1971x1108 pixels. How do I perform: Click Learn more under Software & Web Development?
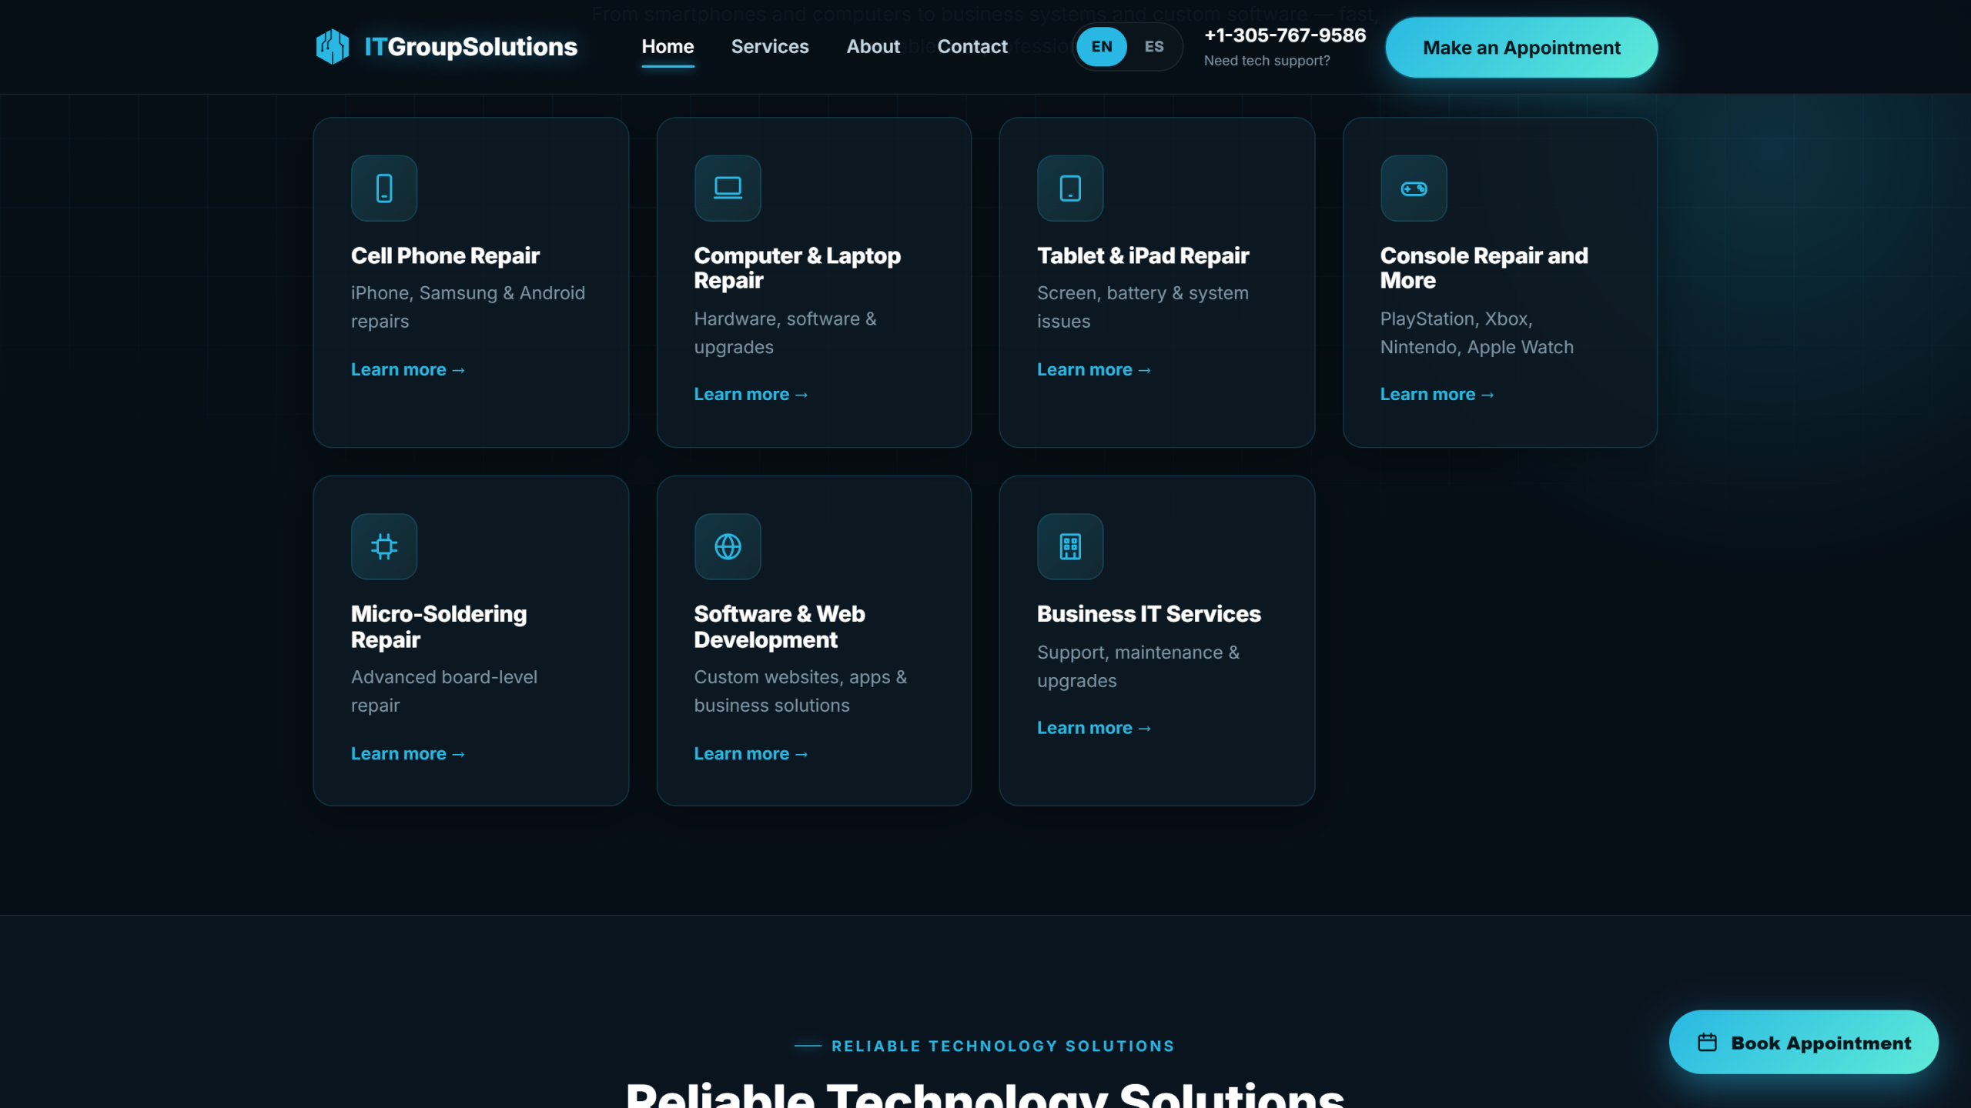pyautogui.click(x=751, y=754)
